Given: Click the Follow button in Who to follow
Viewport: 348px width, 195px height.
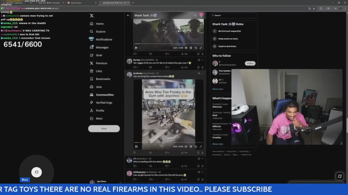Looking at the screenshot, I should [x=250, y=63].
